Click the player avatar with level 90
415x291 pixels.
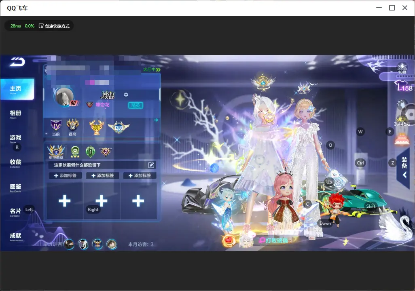coord(64,96)
